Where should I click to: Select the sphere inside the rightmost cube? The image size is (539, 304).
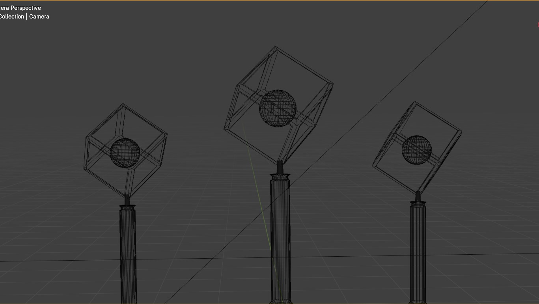click(x=417, y=150)
